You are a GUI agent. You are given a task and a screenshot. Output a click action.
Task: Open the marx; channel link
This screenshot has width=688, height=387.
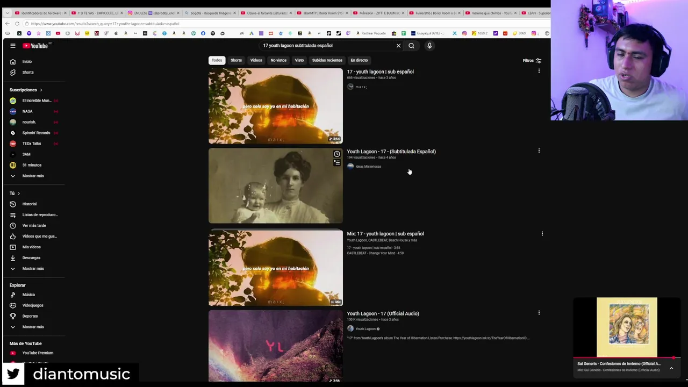click(x=361, y=87)
